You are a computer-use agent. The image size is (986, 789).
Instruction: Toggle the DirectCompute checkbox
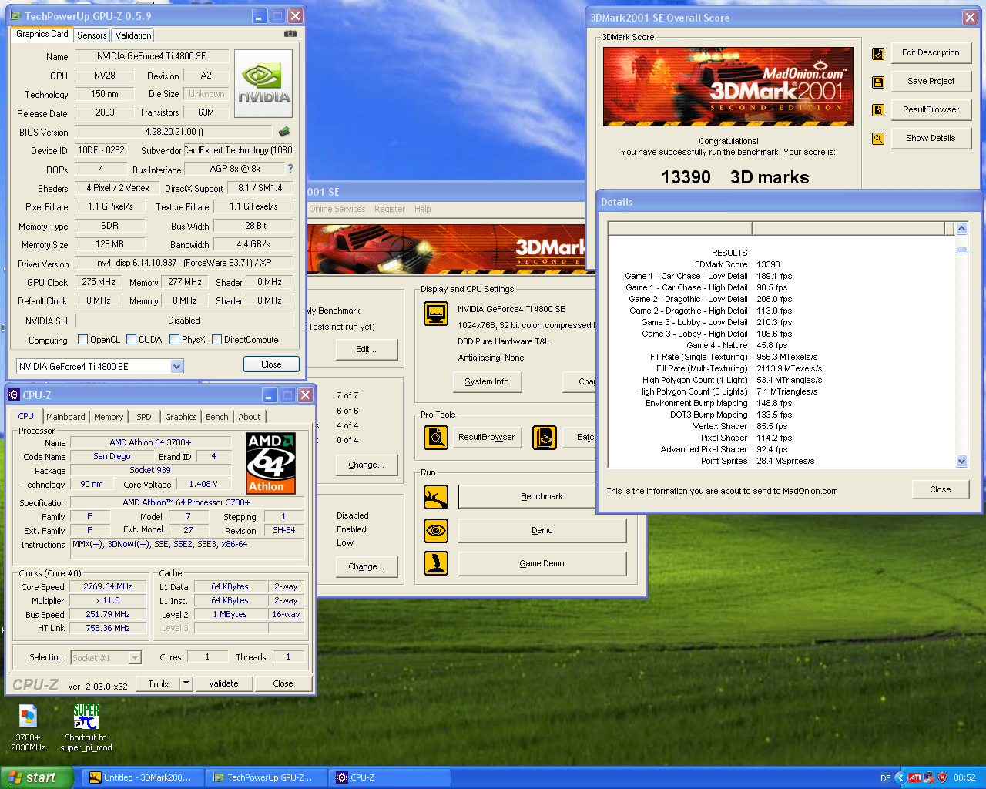click(x=216, y=340)
